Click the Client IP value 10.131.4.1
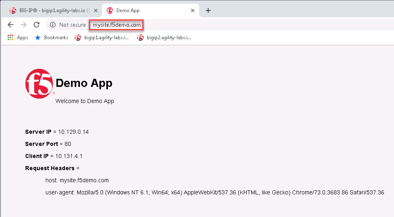Viewport: 394px width, 217px height. click(x=69, y=156)
